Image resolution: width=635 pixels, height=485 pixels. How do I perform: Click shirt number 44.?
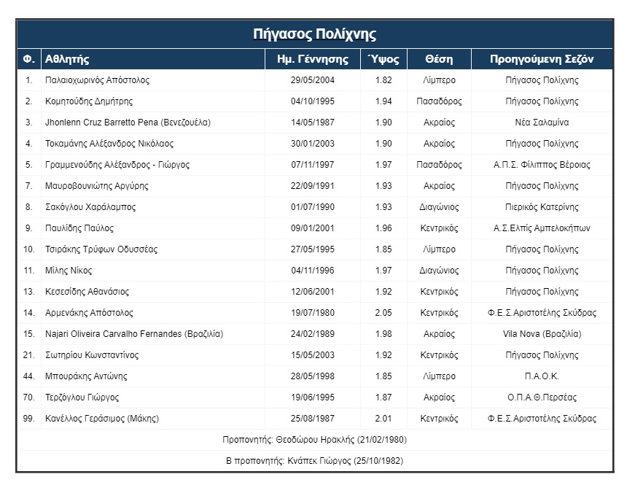(28, 376)
